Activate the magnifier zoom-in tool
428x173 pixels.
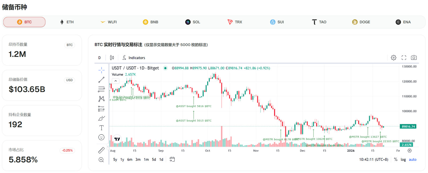[x=101, y=160]
